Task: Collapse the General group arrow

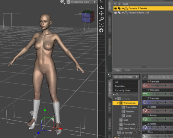Action: 116,99
